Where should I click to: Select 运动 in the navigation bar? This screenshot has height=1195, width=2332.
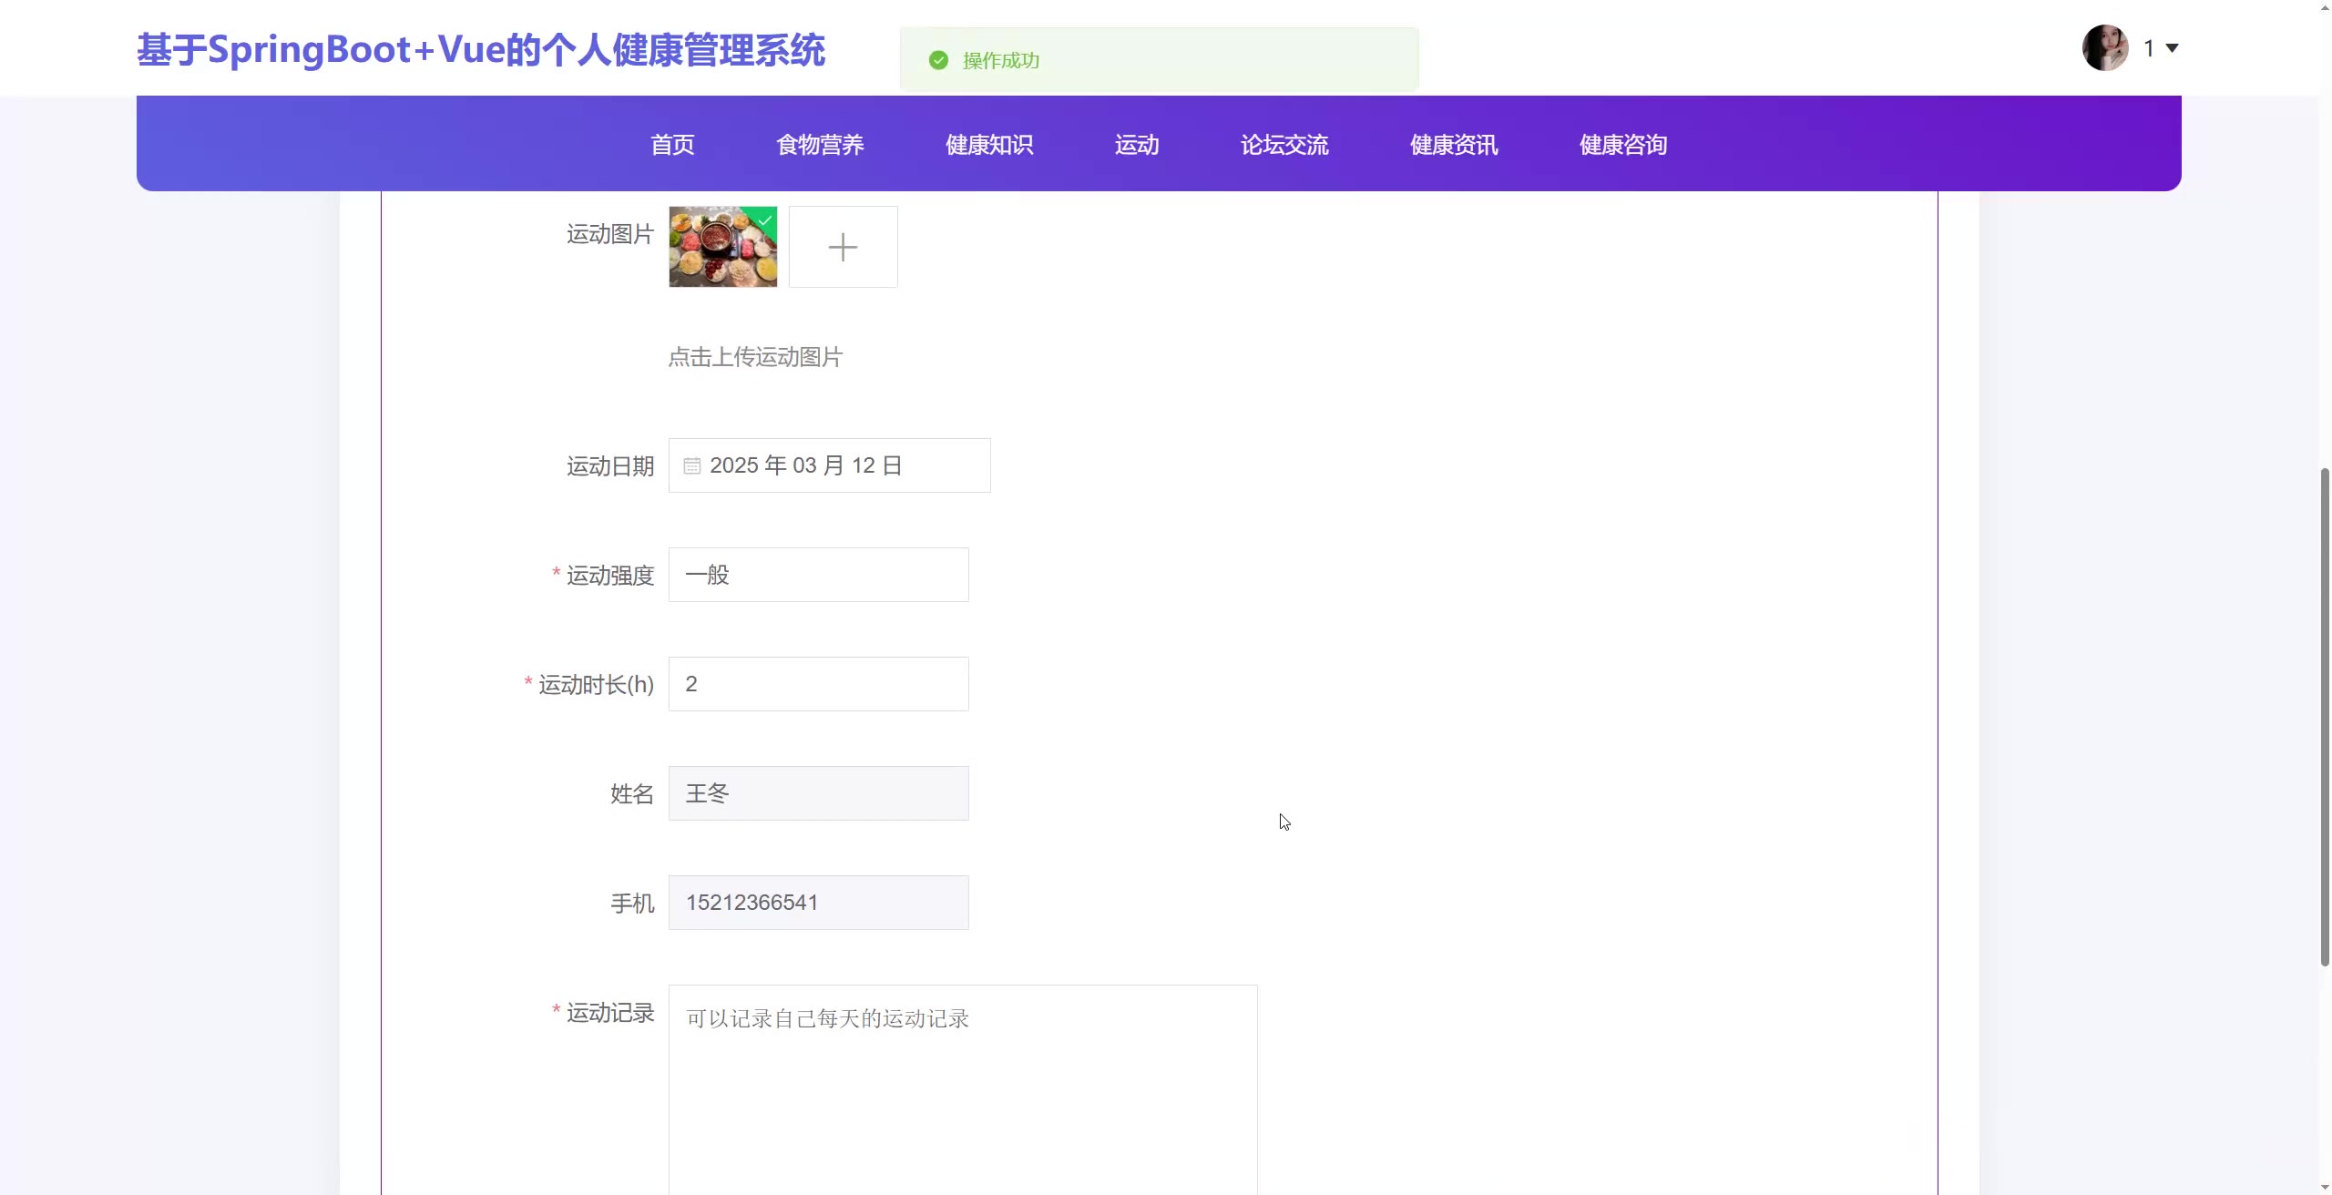click(x=1137, y=145)
